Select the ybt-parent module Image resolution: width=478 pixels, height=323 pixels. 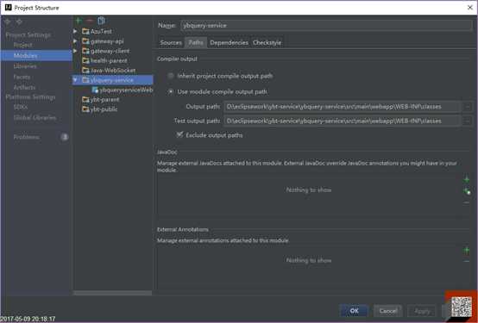click(104, 100)
